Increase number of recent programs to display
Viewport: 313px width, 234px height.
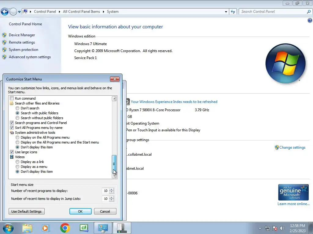click(x=112, y=190)
